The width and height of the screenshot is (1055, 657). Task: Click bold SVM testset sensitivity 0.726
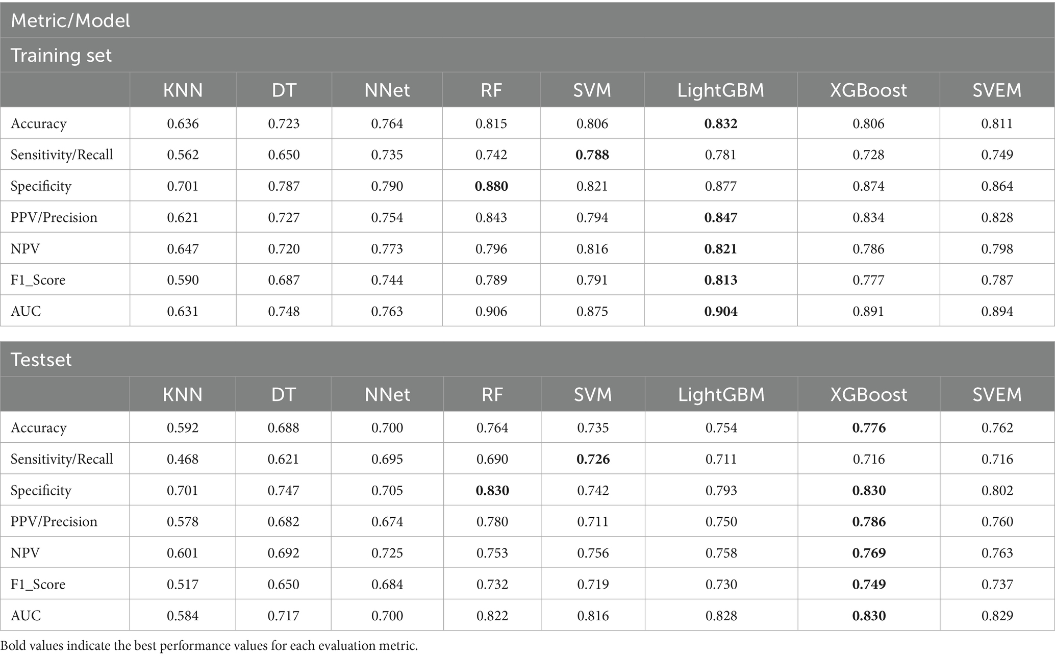[593, 459]
